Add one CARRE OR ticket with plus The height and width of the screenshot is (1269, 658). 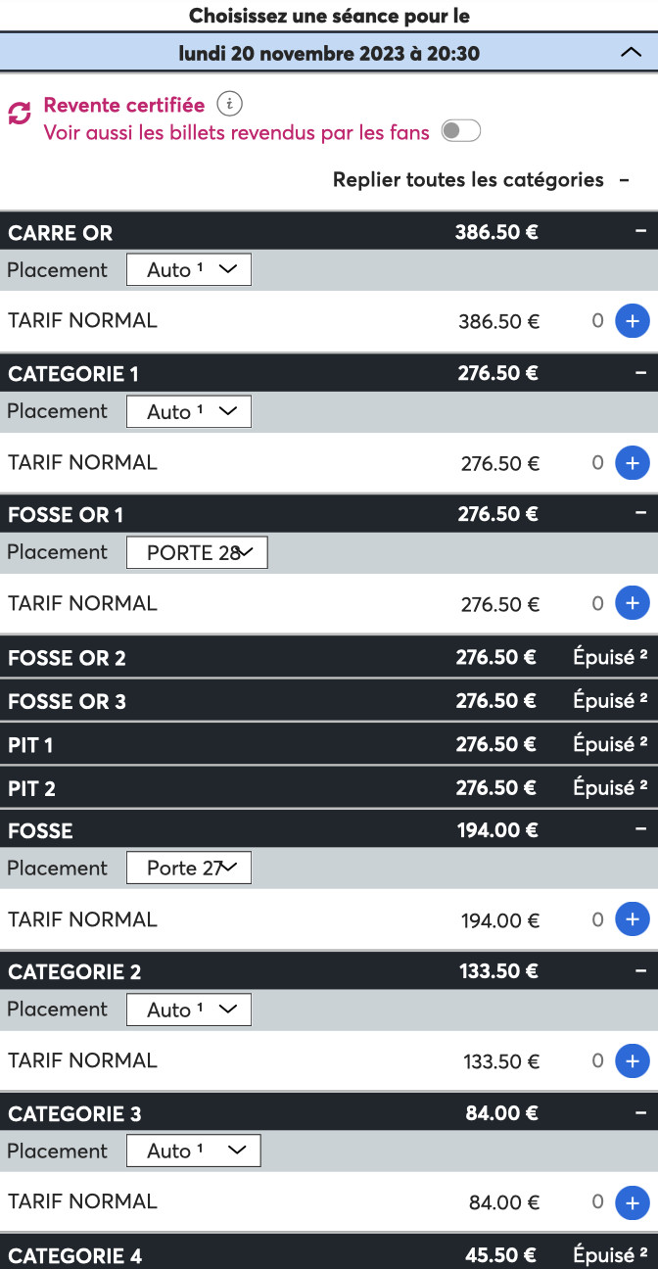[x=632, y=321]
